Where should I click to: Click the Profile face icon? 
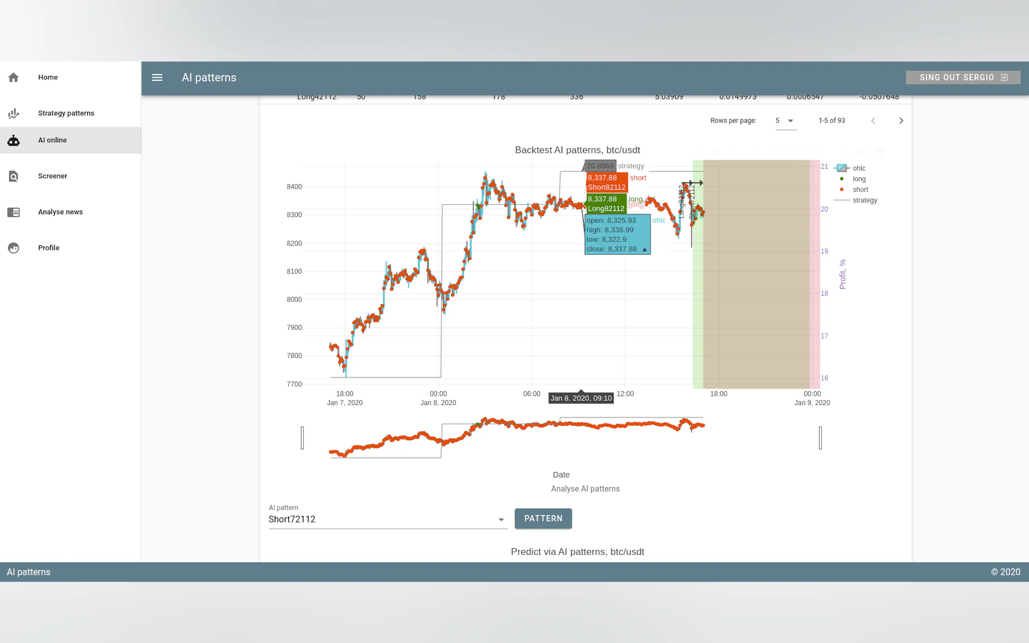tap(14, 248)
